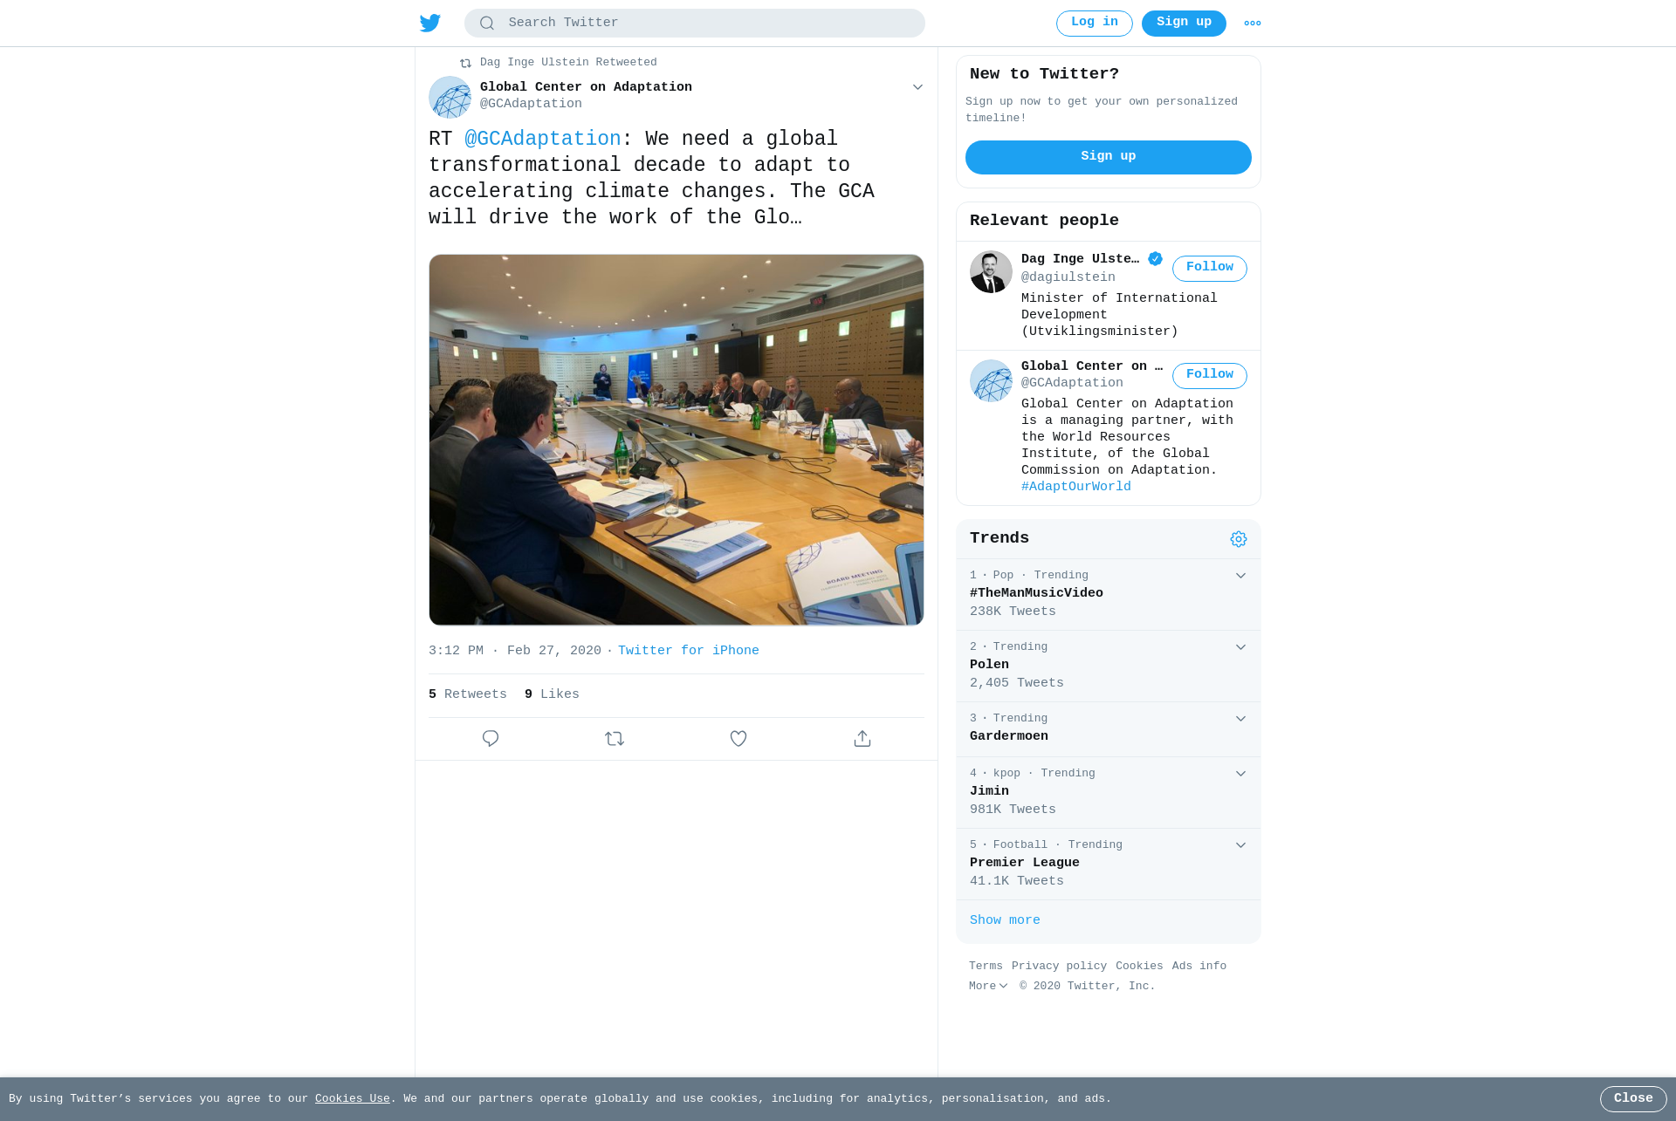Open Trends settings gear icon
Screen dimensions: 1676x1121
coord(1239,539)
